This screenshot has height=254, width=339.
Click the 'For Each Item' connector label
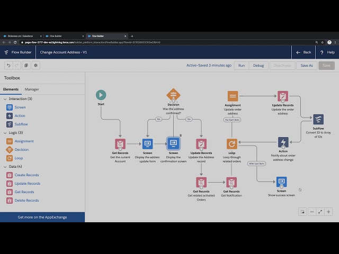(232, 120)
